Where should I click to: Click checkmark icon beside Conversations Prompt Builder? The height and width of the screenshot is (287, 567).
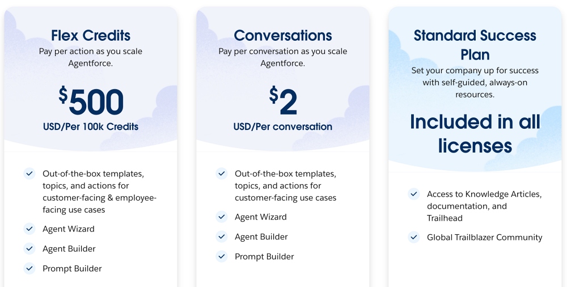(222, 256)
